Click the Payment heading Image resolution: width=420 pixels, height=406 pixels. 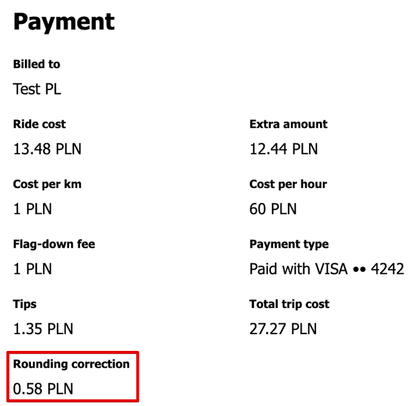click(x=64, y=22)
